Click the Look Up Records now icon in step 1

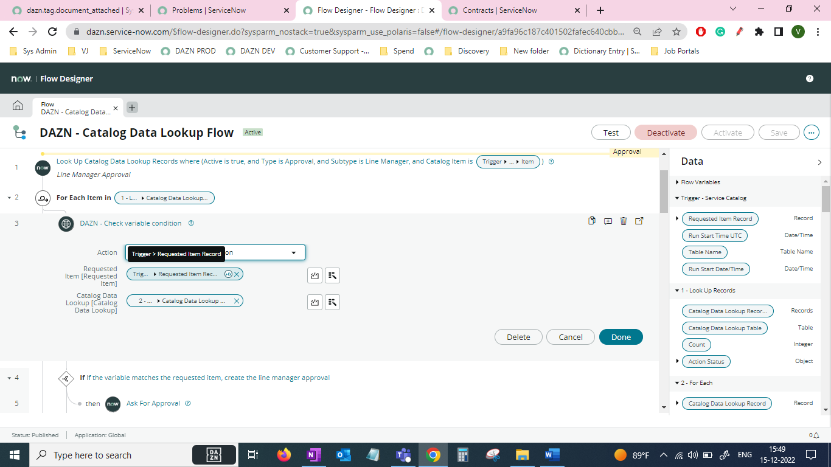point(43,168)
